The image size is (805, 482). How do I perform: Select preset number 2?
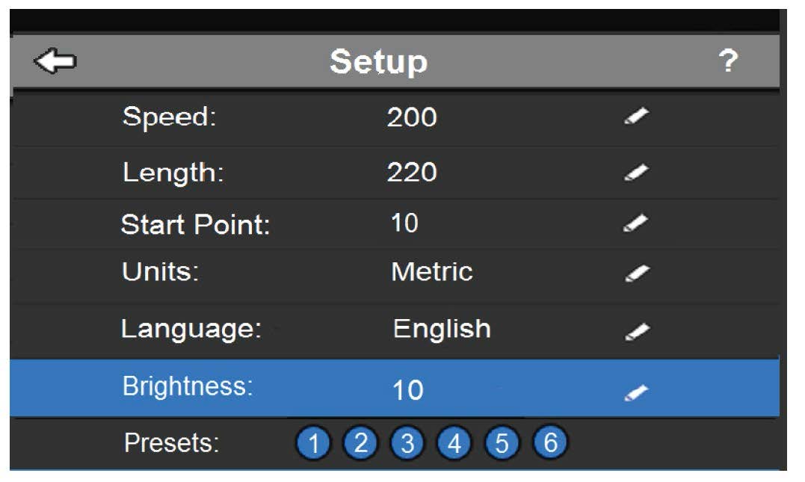point(360,442)
